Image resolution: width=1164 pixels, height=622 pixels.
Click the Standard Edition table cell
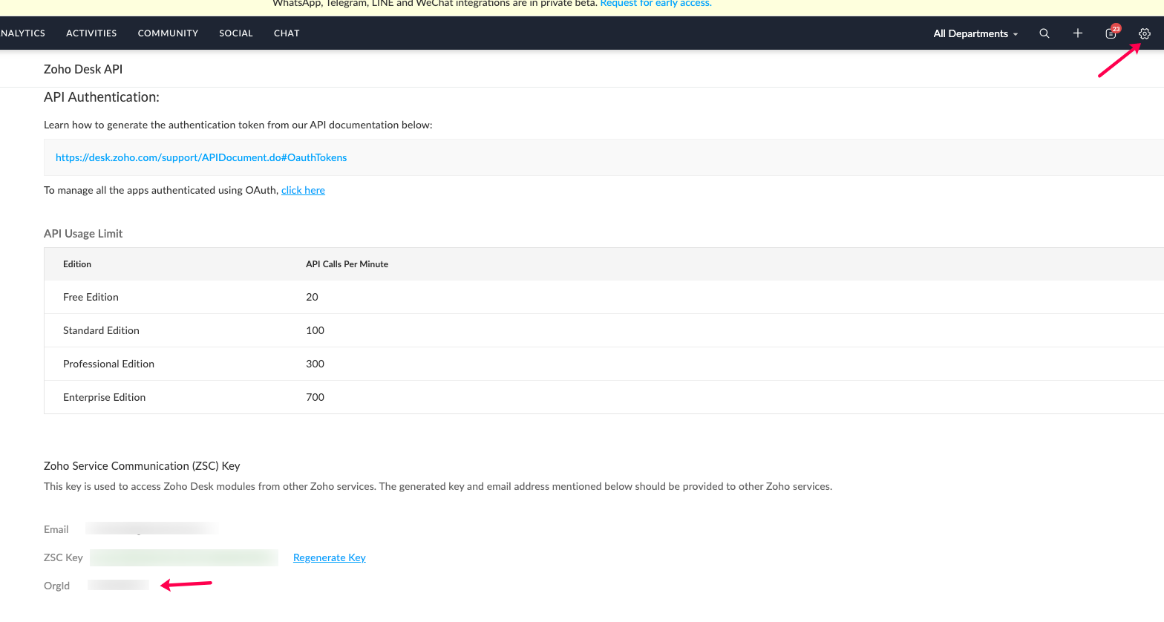click(101, 330)
